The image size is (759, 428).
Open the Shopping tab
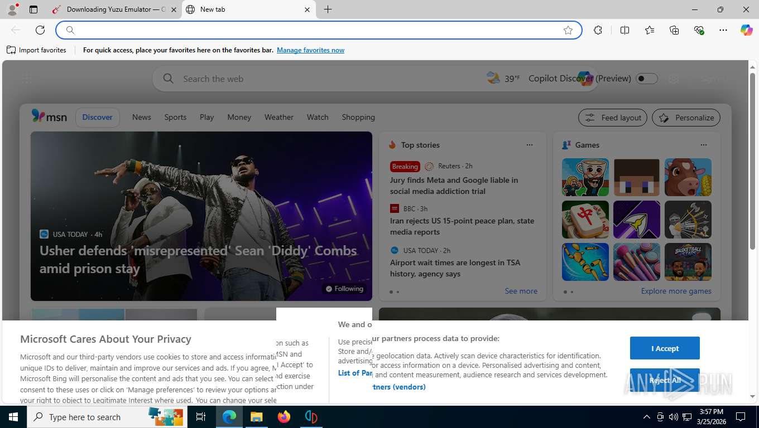point(358,117)
